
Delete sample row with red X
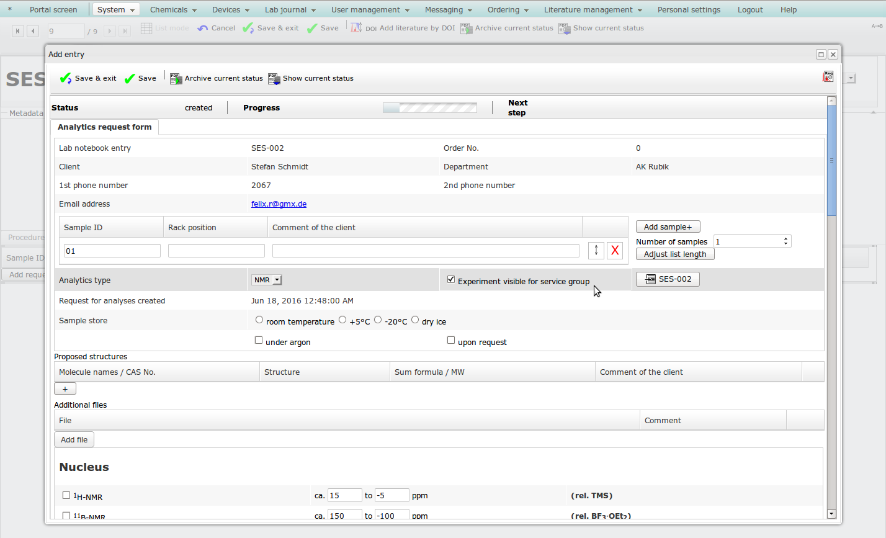(x=615, y=250)
